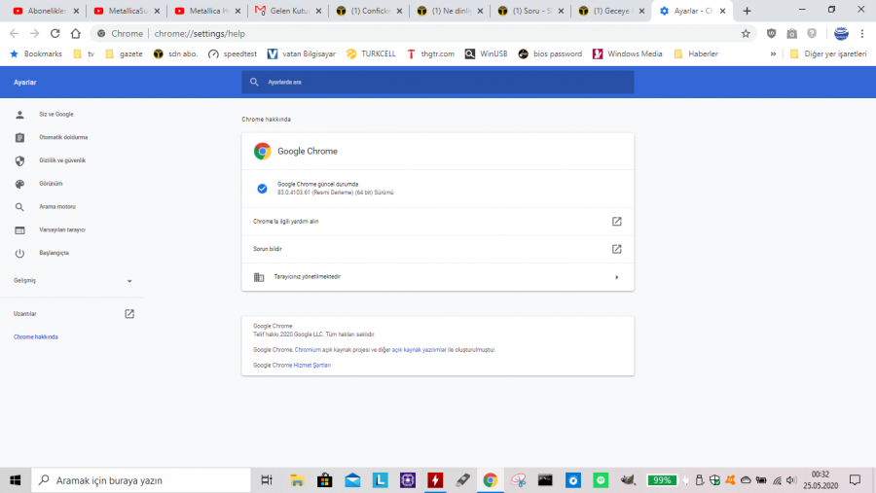
Task: Click the Sorun bildir row
Action: click(437, 249)
